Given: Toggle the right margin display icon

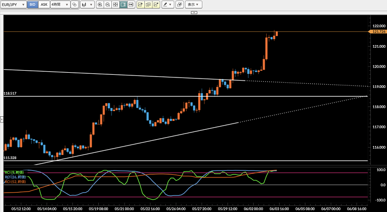Looking at the screenshot, I should [123, 4].
